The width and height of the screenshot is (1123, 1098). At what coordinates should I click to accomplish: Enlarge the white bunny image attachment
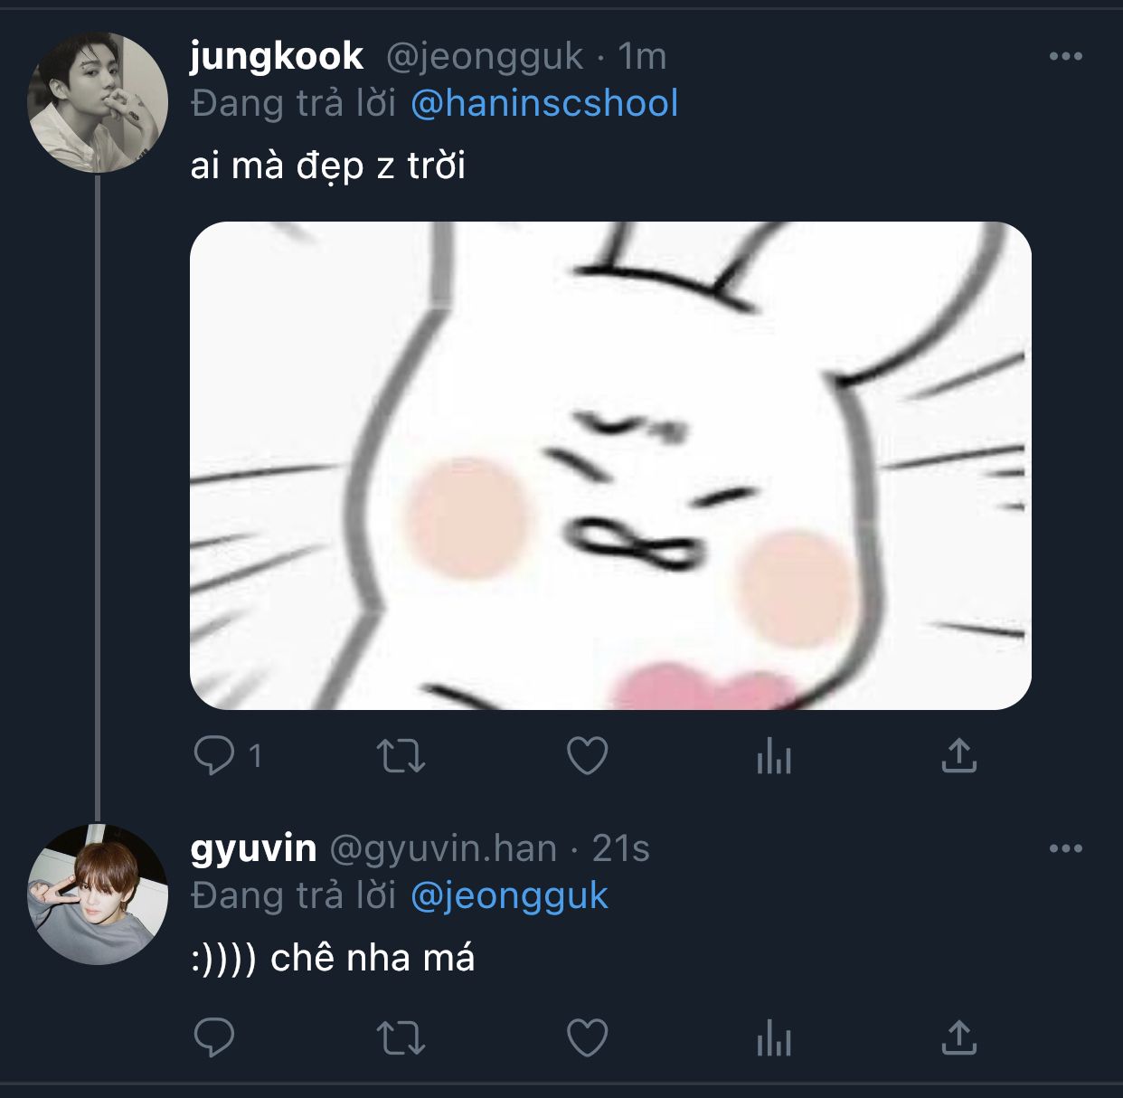(610, 465)
